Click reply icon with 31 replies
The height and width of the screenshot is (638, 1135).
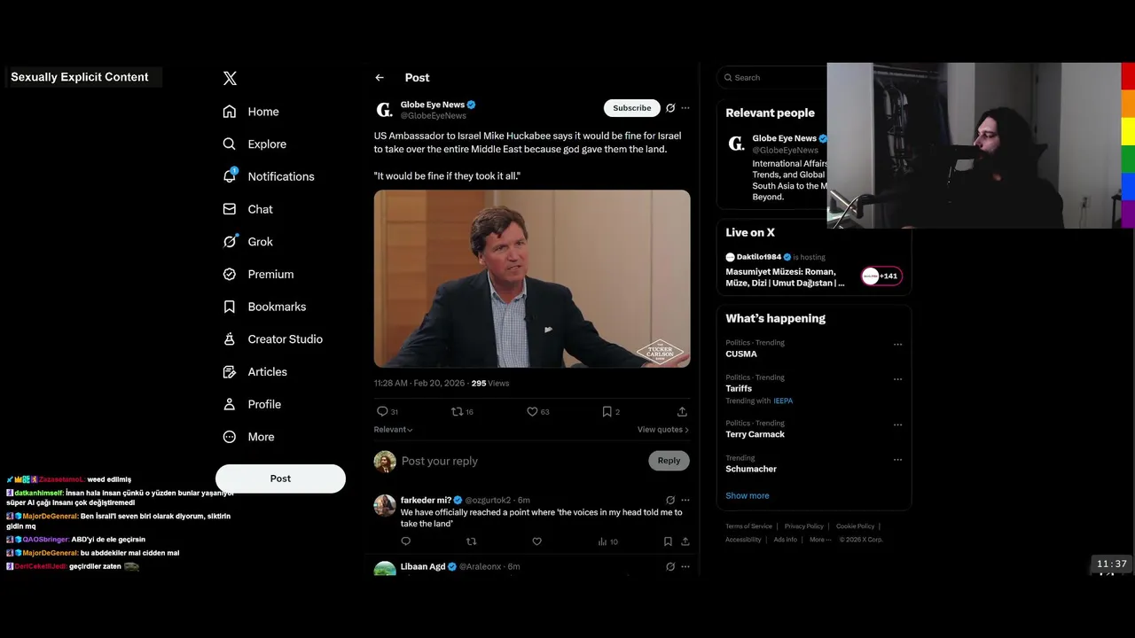pyautogui.click(x=387, y=411)
